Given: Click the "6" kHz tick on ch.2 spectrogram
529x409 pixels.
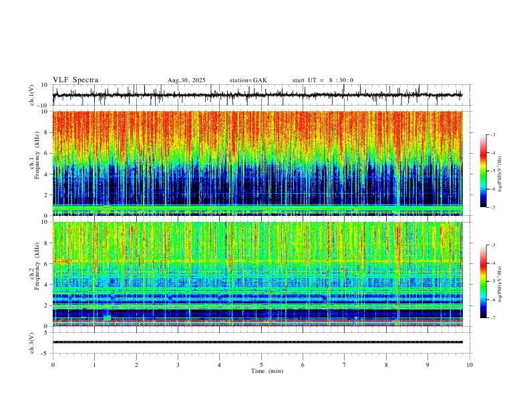Looking at the screenshot, I should 47,264.
